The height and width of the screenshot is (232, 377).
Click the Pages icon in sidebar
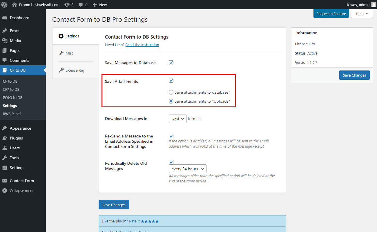point(5,50)
